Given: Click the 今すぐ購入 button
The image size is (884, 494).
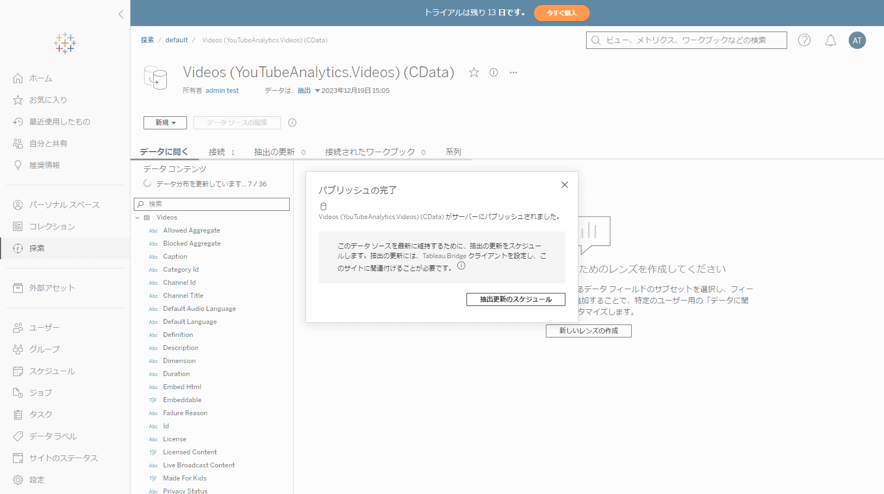Looking at the screenshot, I should tap(562, 13).
